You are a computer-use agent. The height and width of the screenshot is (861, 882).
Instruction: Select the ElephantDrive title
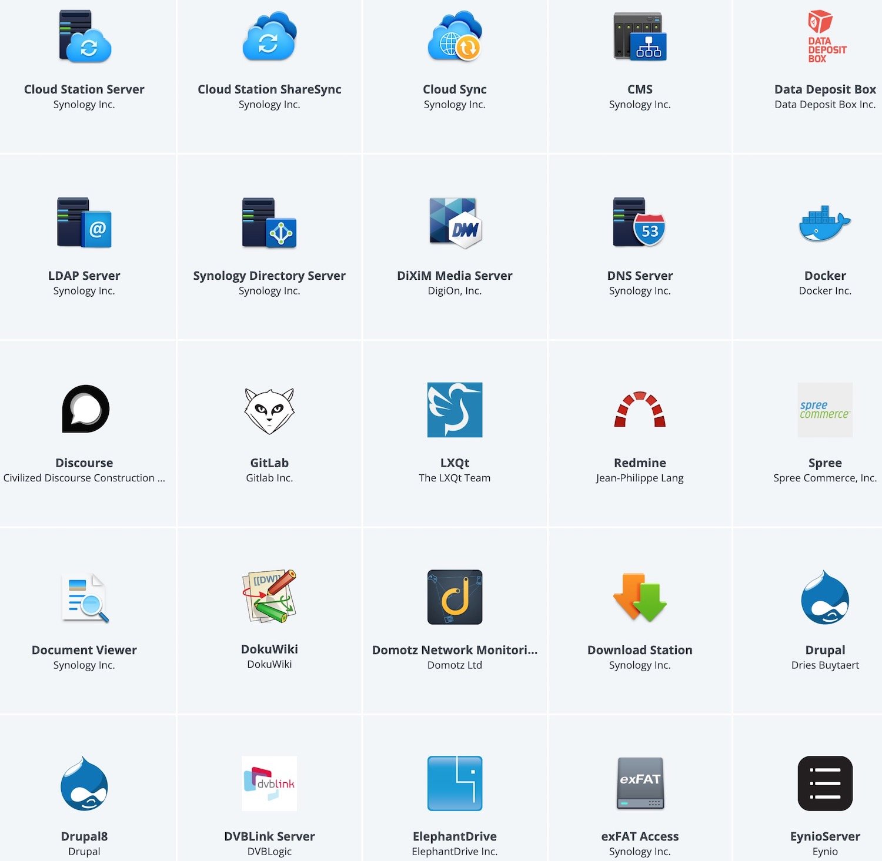[455, 836]
